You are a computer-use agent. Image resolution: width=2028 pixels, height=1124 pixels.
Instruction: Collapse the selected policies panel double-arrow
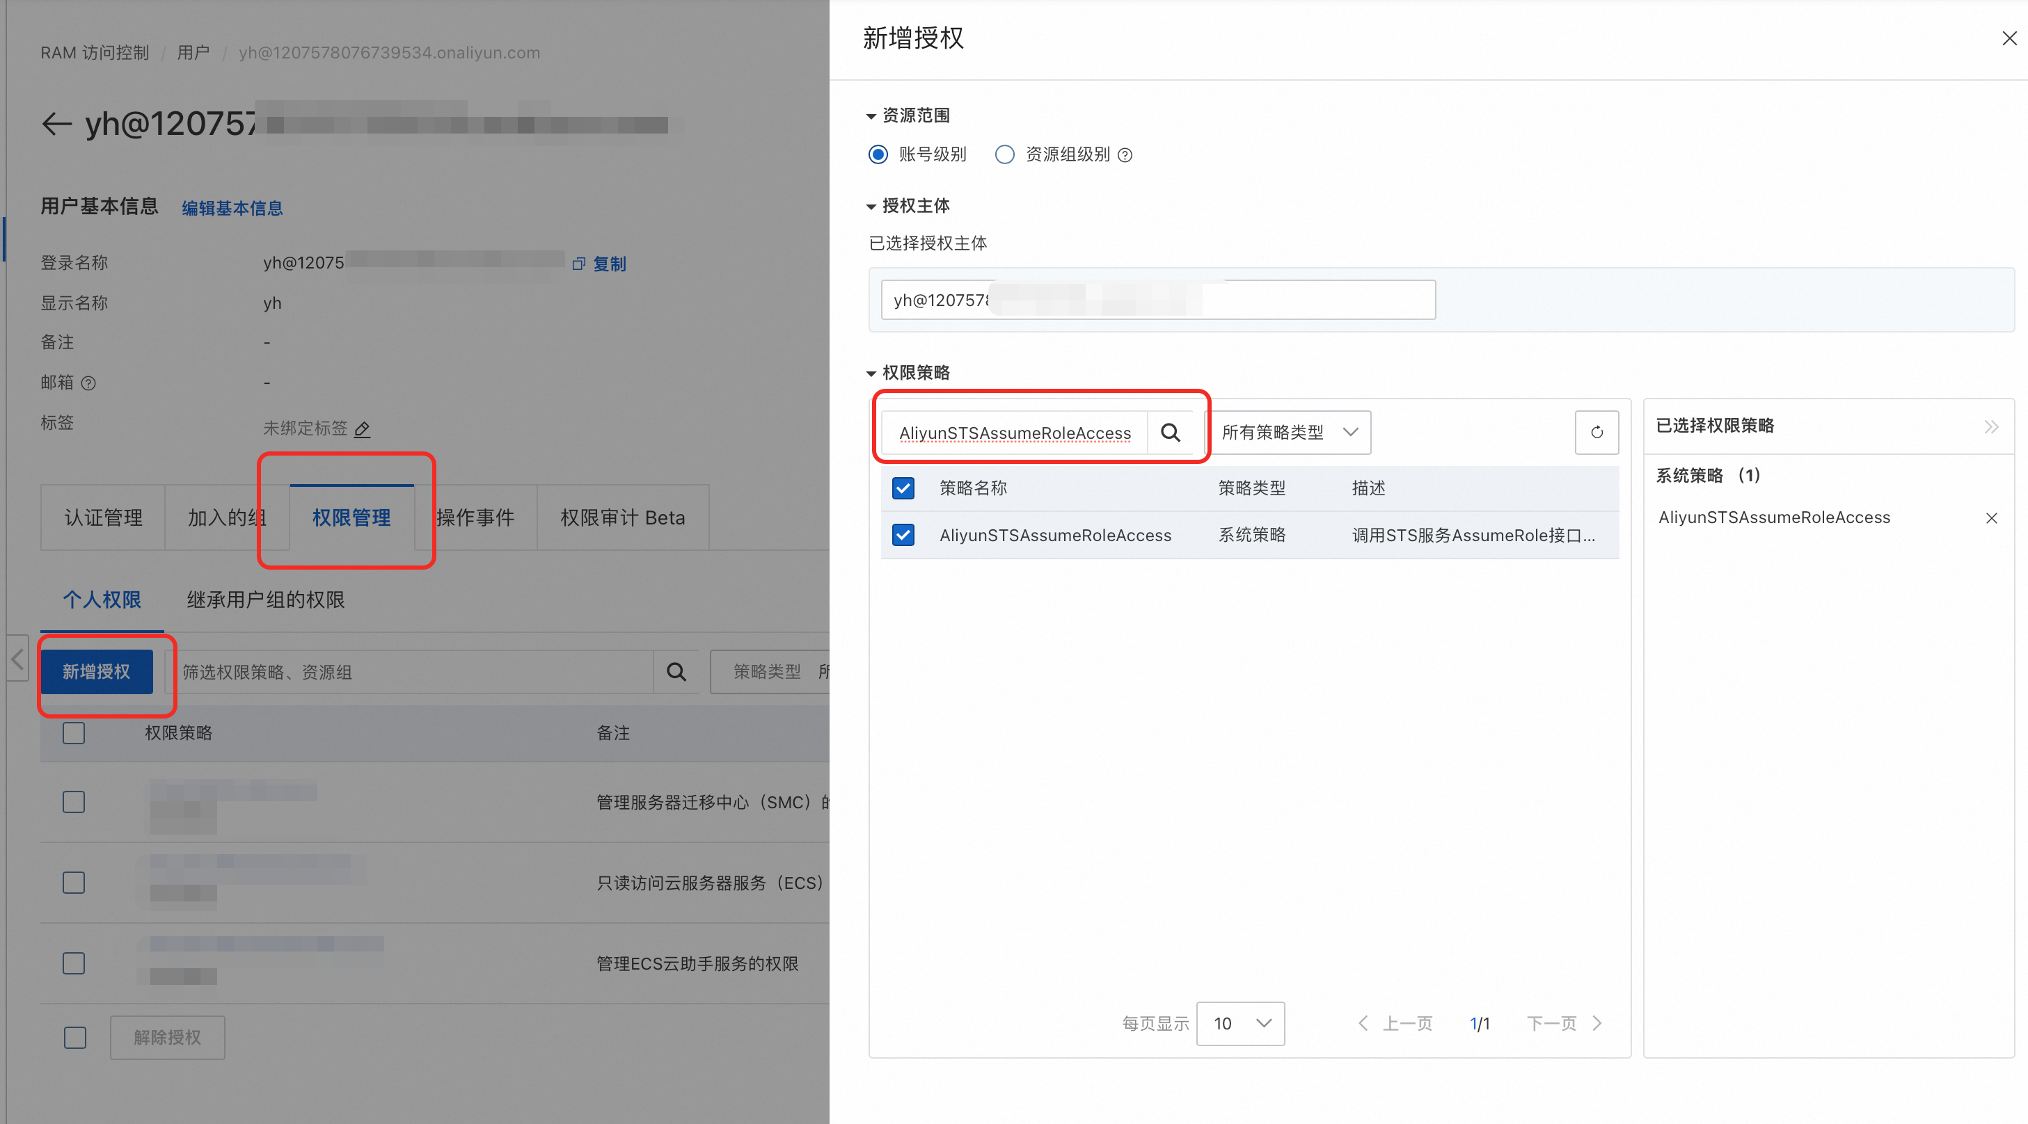pyautogui.click(x=1991, y=426)
